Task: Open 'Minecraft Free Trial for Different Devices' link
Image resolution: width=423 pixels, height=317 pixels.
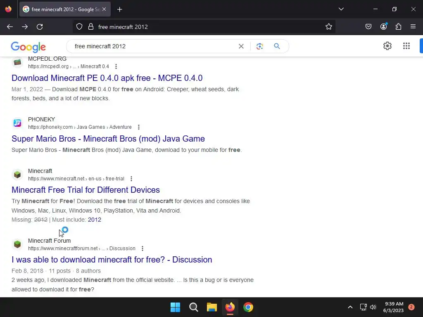Action: click(86, 190)
